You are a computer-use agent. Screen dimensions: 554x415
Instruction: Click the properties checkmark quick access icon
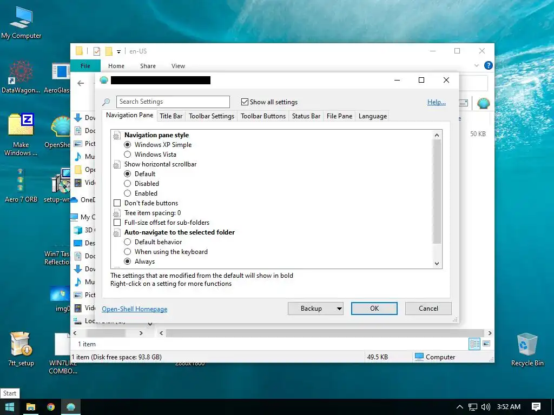pos(96,51)
